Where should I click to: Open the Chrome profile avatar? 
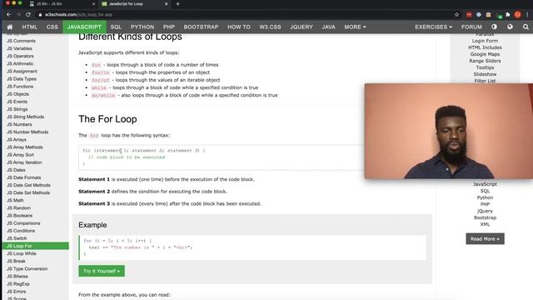[517, 15]
